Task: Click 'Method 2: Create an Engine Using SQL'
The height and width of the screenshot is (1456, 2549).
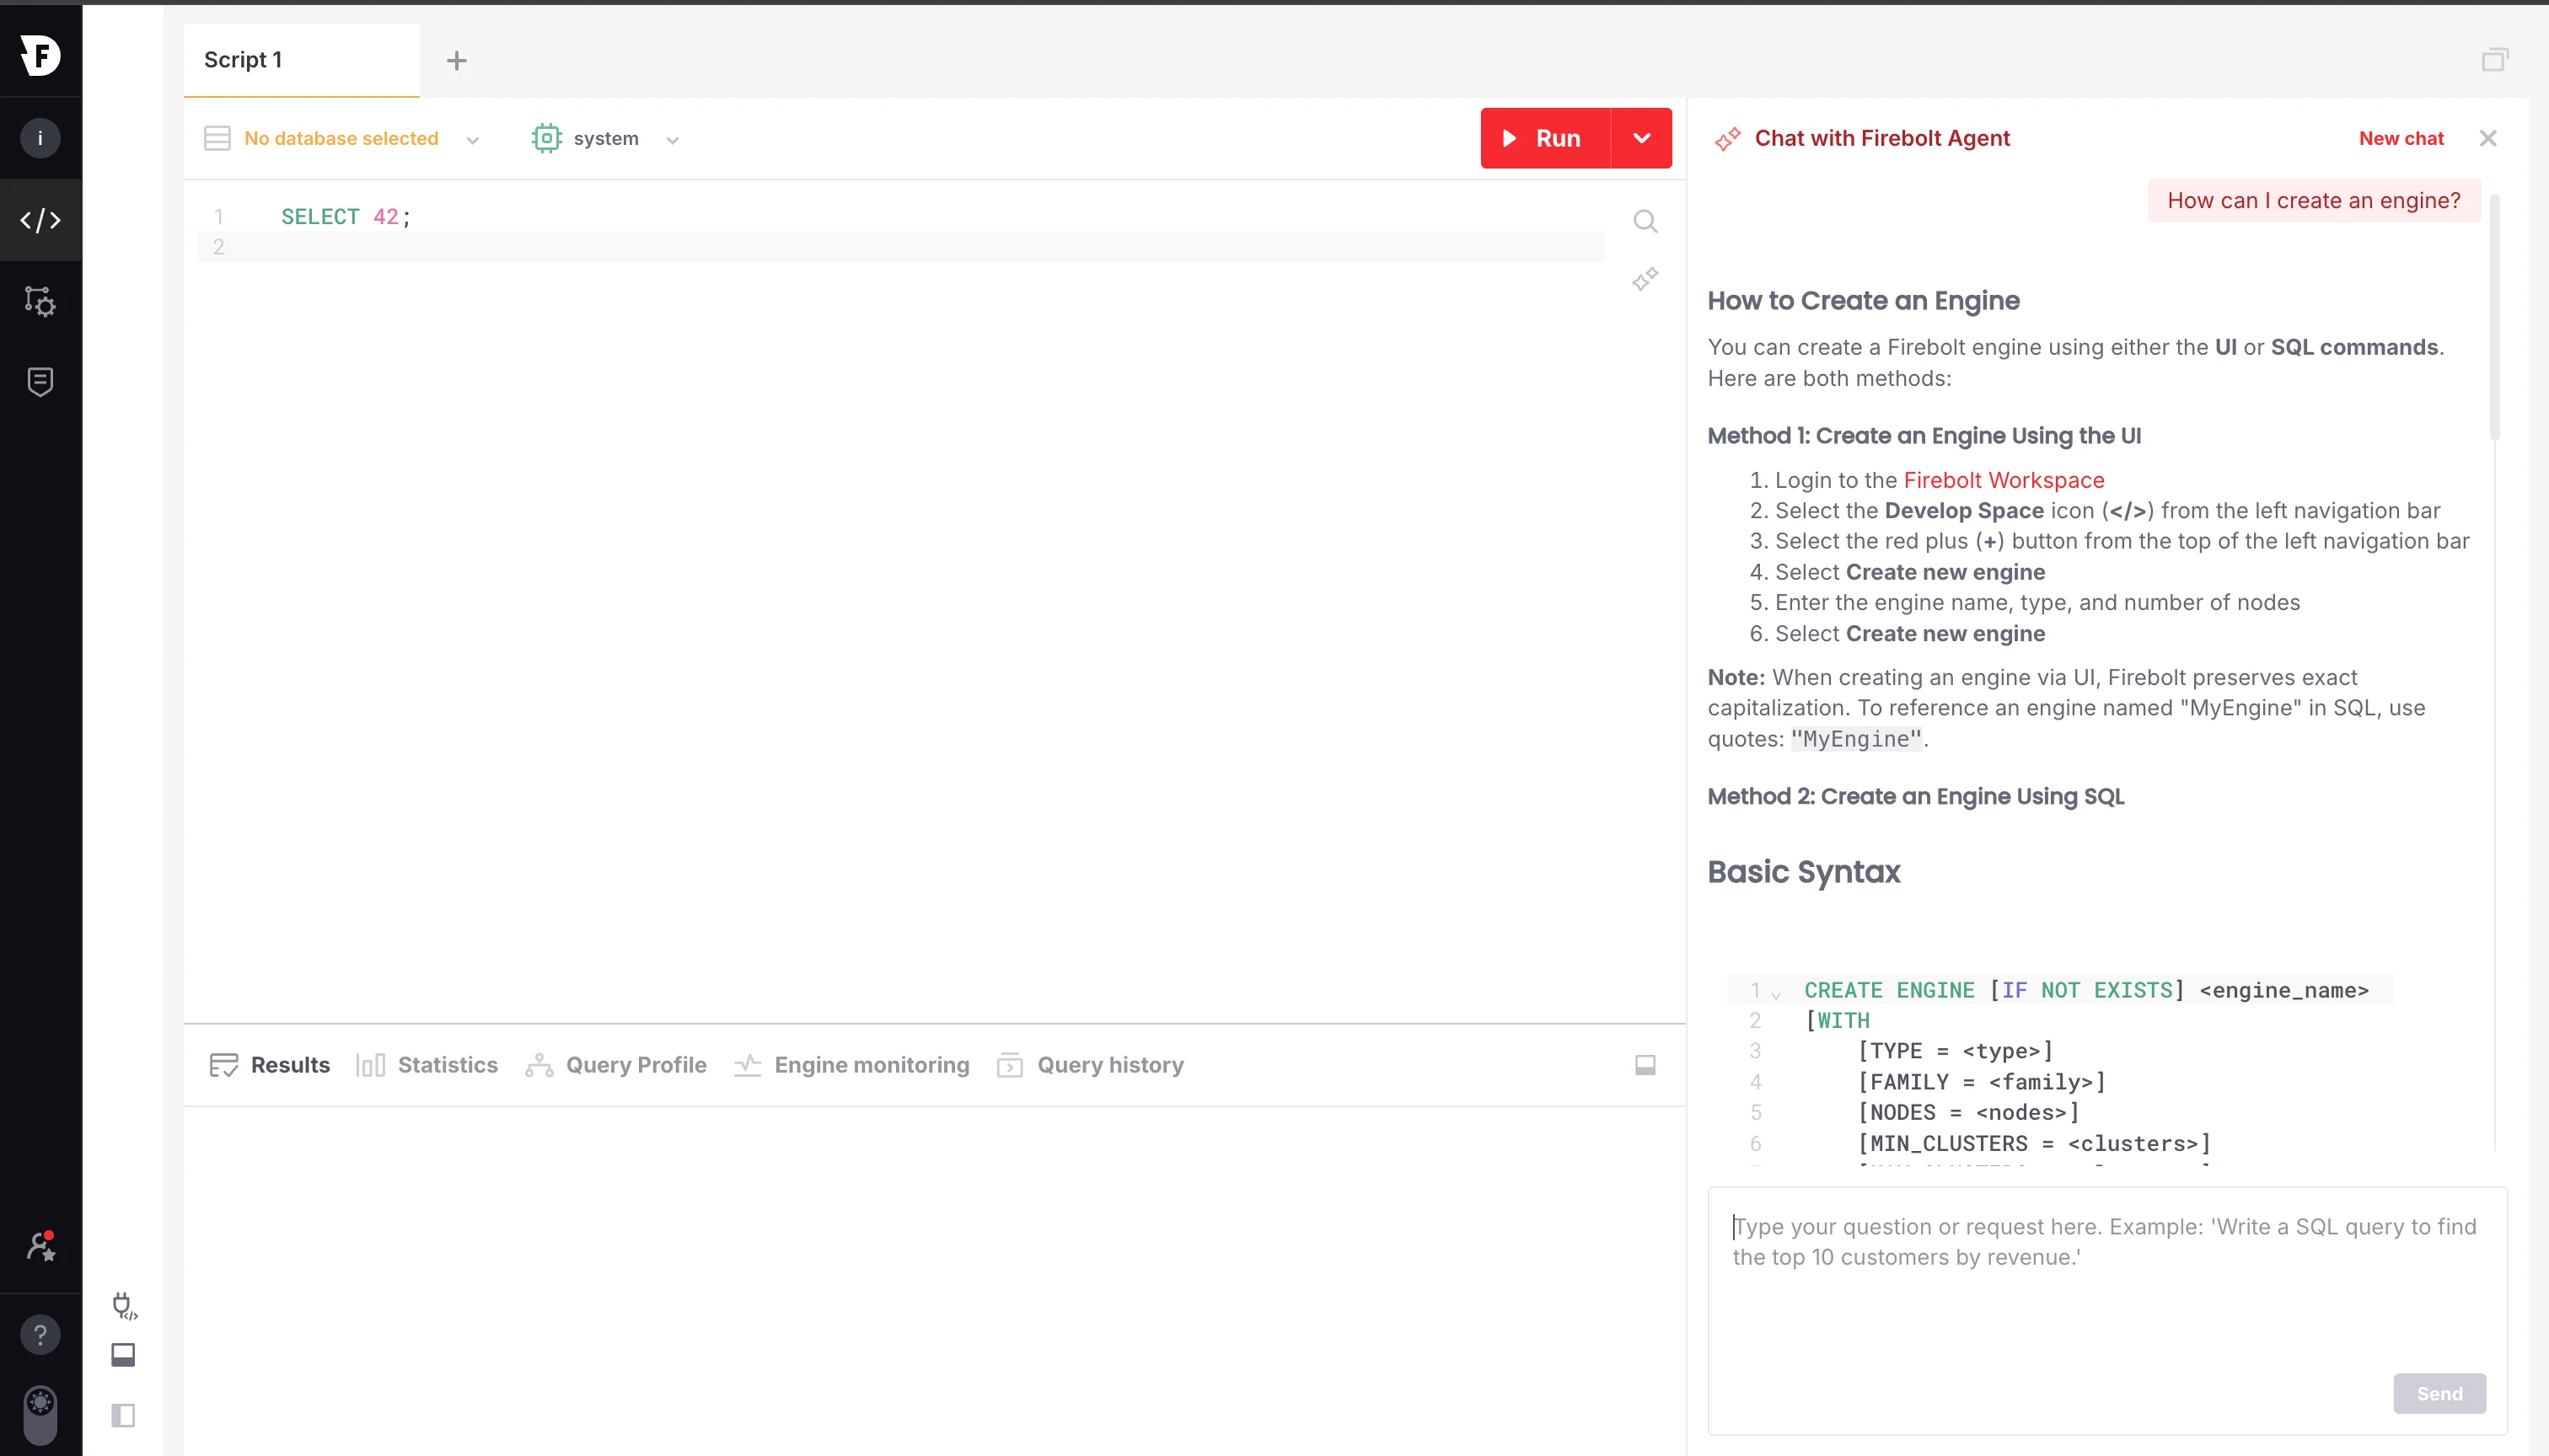Action: pos(1916,797)
